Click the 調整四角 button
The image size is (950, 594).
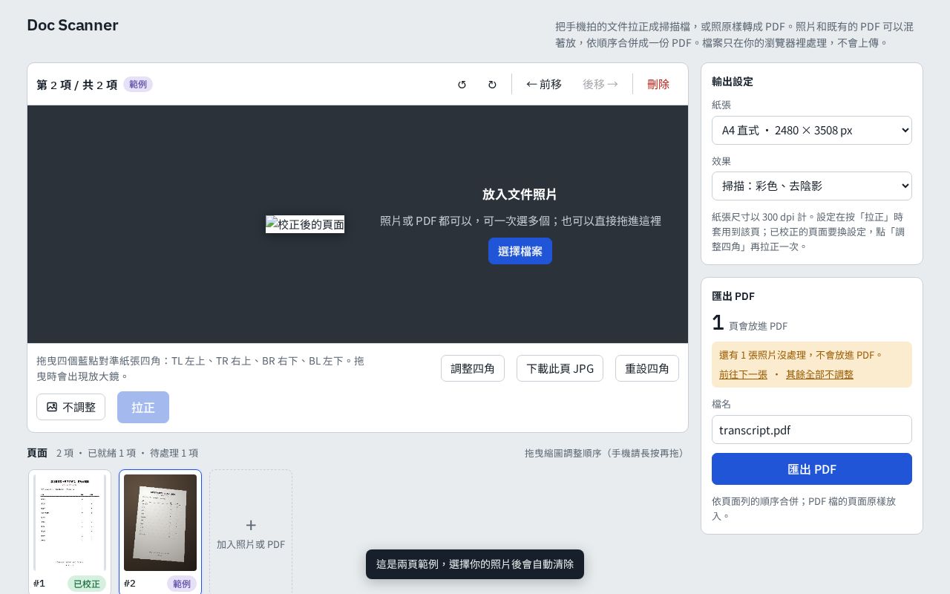click(473, 368)
